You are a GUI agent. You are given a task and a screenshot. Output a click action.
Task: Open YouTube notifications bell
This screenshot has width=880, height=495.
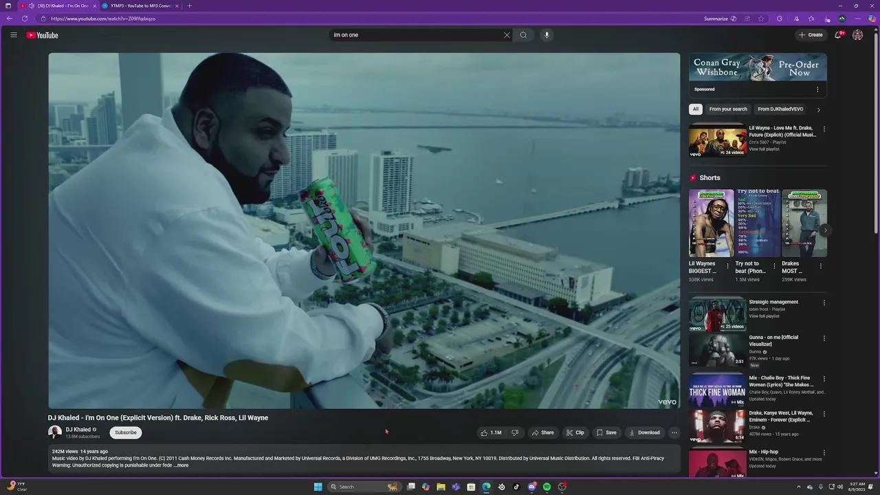pyautogui.click(x=837, y=35)
